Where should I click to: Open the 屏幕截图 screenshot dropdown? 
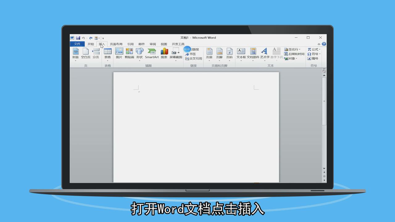pos(176,61)
